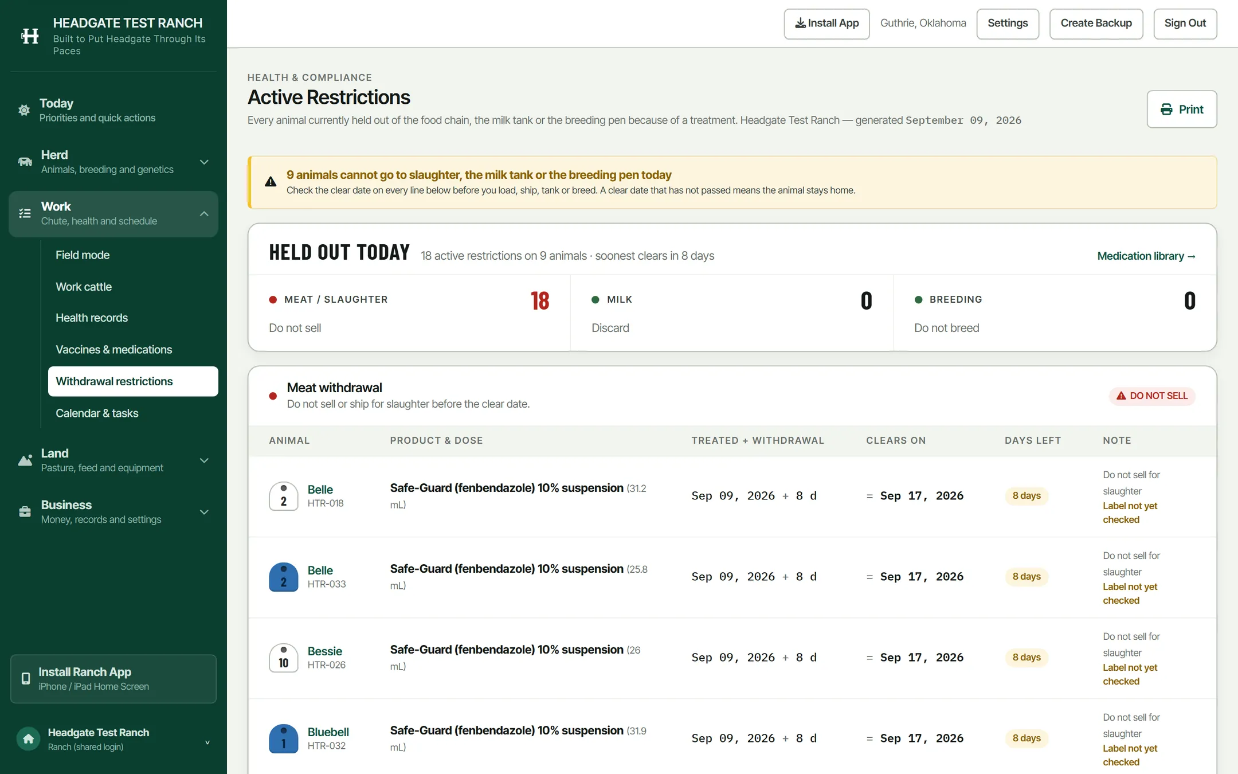1238x774 pixels.
Task: Click Label not yet checked for Bluebell
Action: click(x=1130, y=756)
